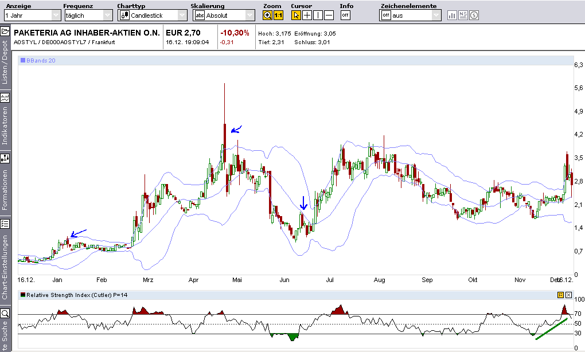Click the news icon in toolbar
Viewport: 585px width, 352px height.
point(463,15)
